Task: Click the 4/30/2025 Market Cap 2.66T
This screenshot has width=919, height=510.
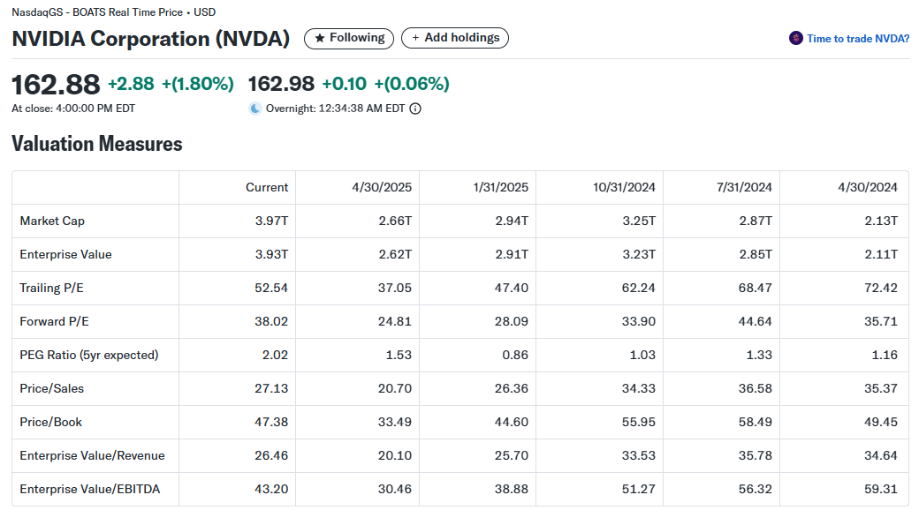Action: [395, 221]
